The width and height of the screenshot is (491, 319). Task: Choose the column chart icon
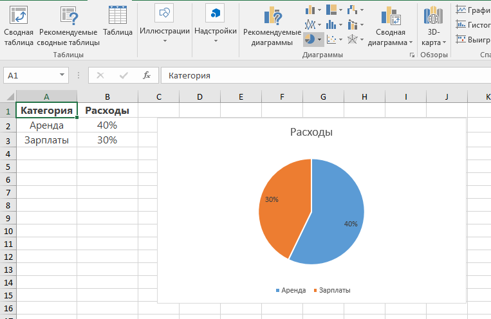click(x=310, y=10)
